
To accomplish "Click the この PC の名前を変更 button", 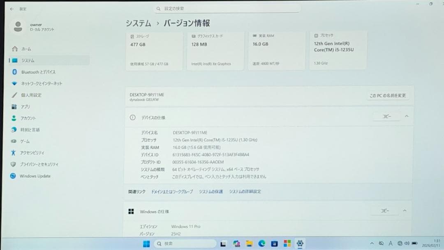I will point(388,95).
